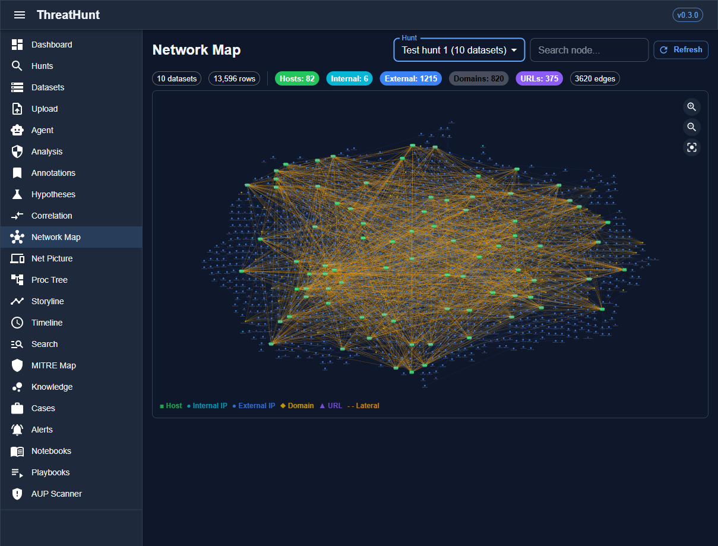Open the Hunt selection dropdown
Screen dimensions: 718x546
coord(459,50)
